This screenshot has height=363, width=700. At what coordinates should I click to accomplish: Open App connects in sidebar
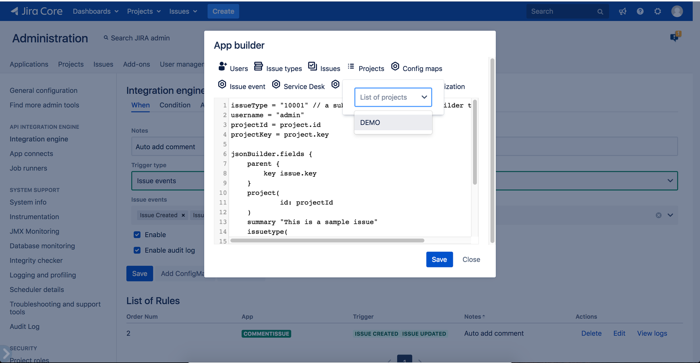(x=31, y=154)
